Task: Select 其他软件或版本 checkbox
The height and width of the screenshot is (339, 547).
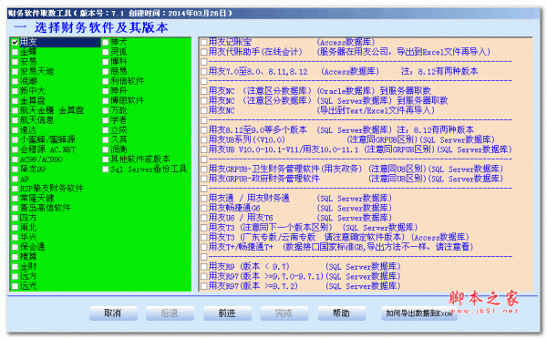Action: click(106, 159)
